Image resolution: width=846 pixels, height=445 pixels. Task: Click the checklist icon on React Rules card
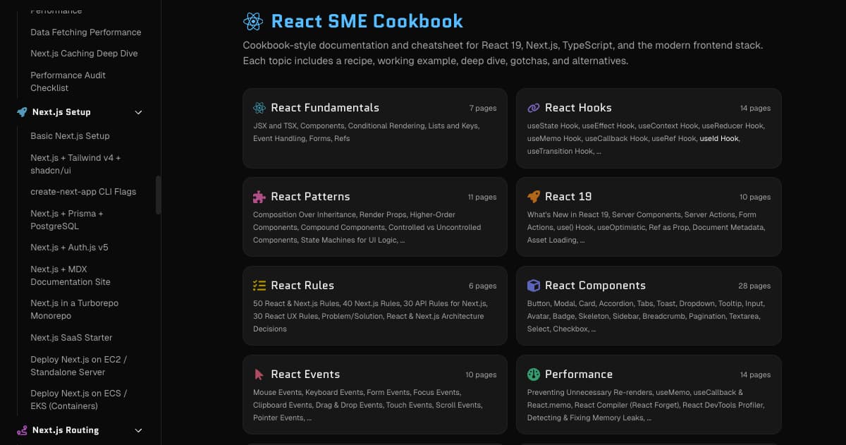tap(259, 286)
